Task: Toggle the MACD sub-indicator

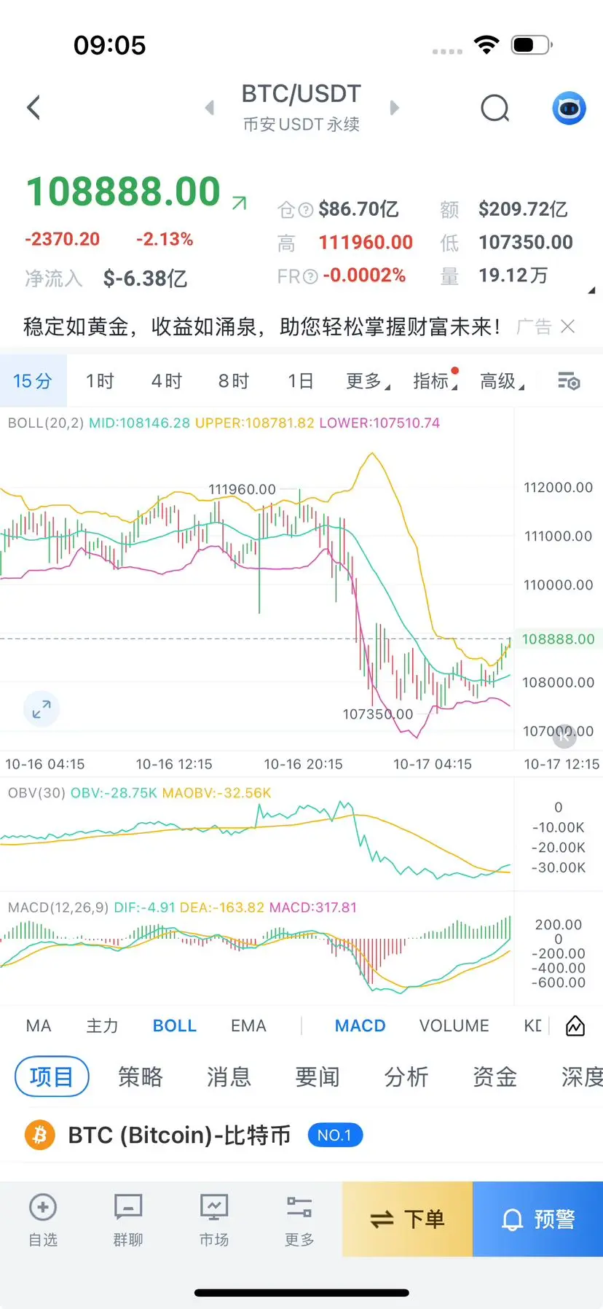Action: click(x=360, y=1025)
